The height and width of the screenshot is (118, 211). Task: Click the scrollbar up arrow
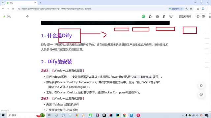tap(210, 13)
